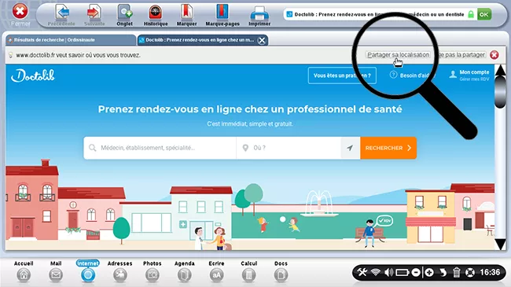Click the plus zoom-in icon
This screenshot has height=287, width=511.
429,272
